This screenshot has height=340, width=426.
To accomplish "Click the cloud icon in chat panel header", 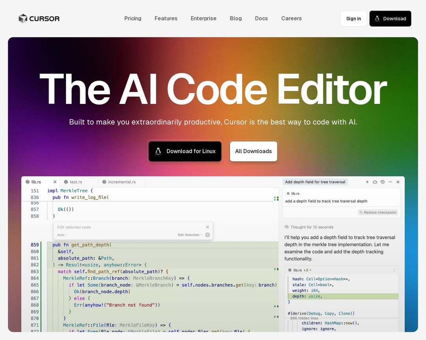I will point(375,182).
